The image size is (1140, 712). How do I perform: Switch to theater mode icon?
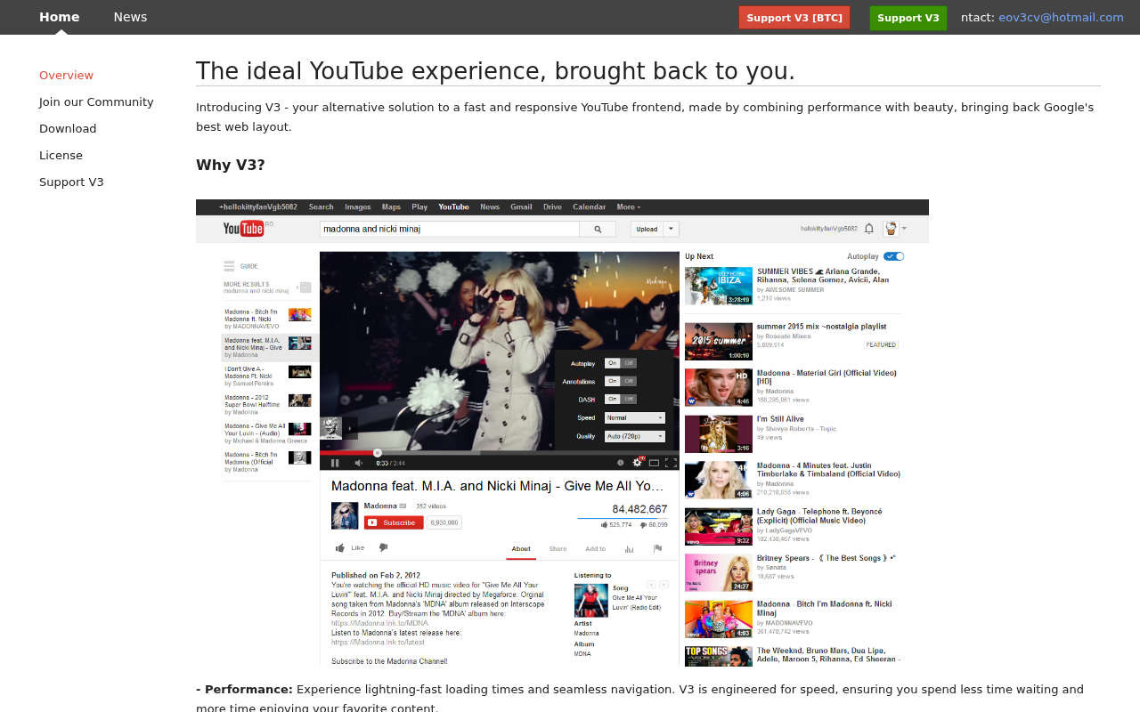(654, 463)
